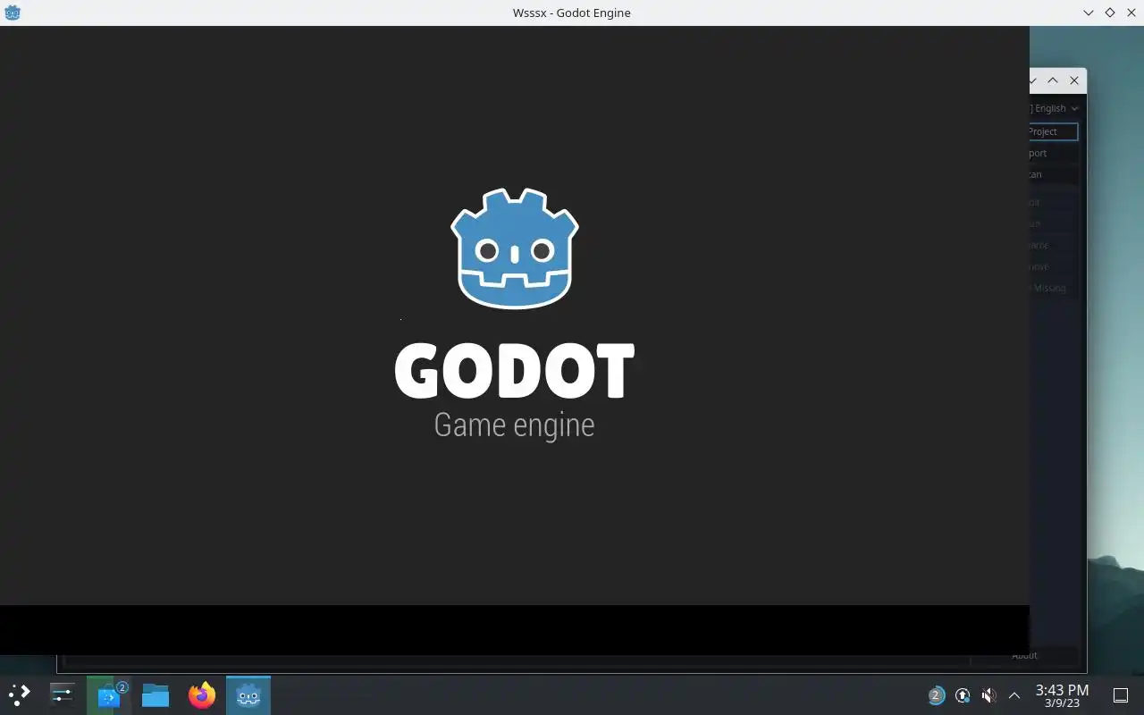Click Remove Missing in Project Manager window
This screenshot has width=1144, height=715.
(1054, 288)
